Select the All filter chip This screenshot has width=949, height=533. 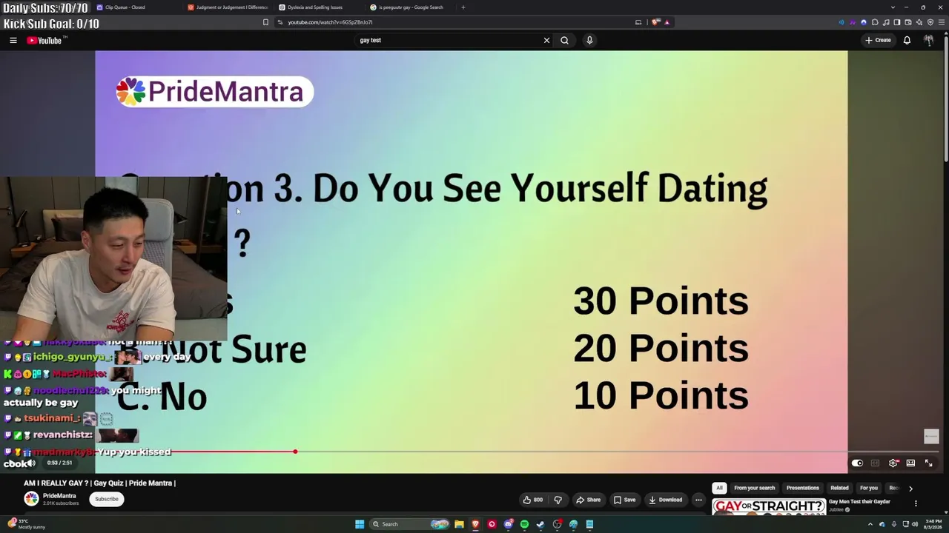point(719,488)
